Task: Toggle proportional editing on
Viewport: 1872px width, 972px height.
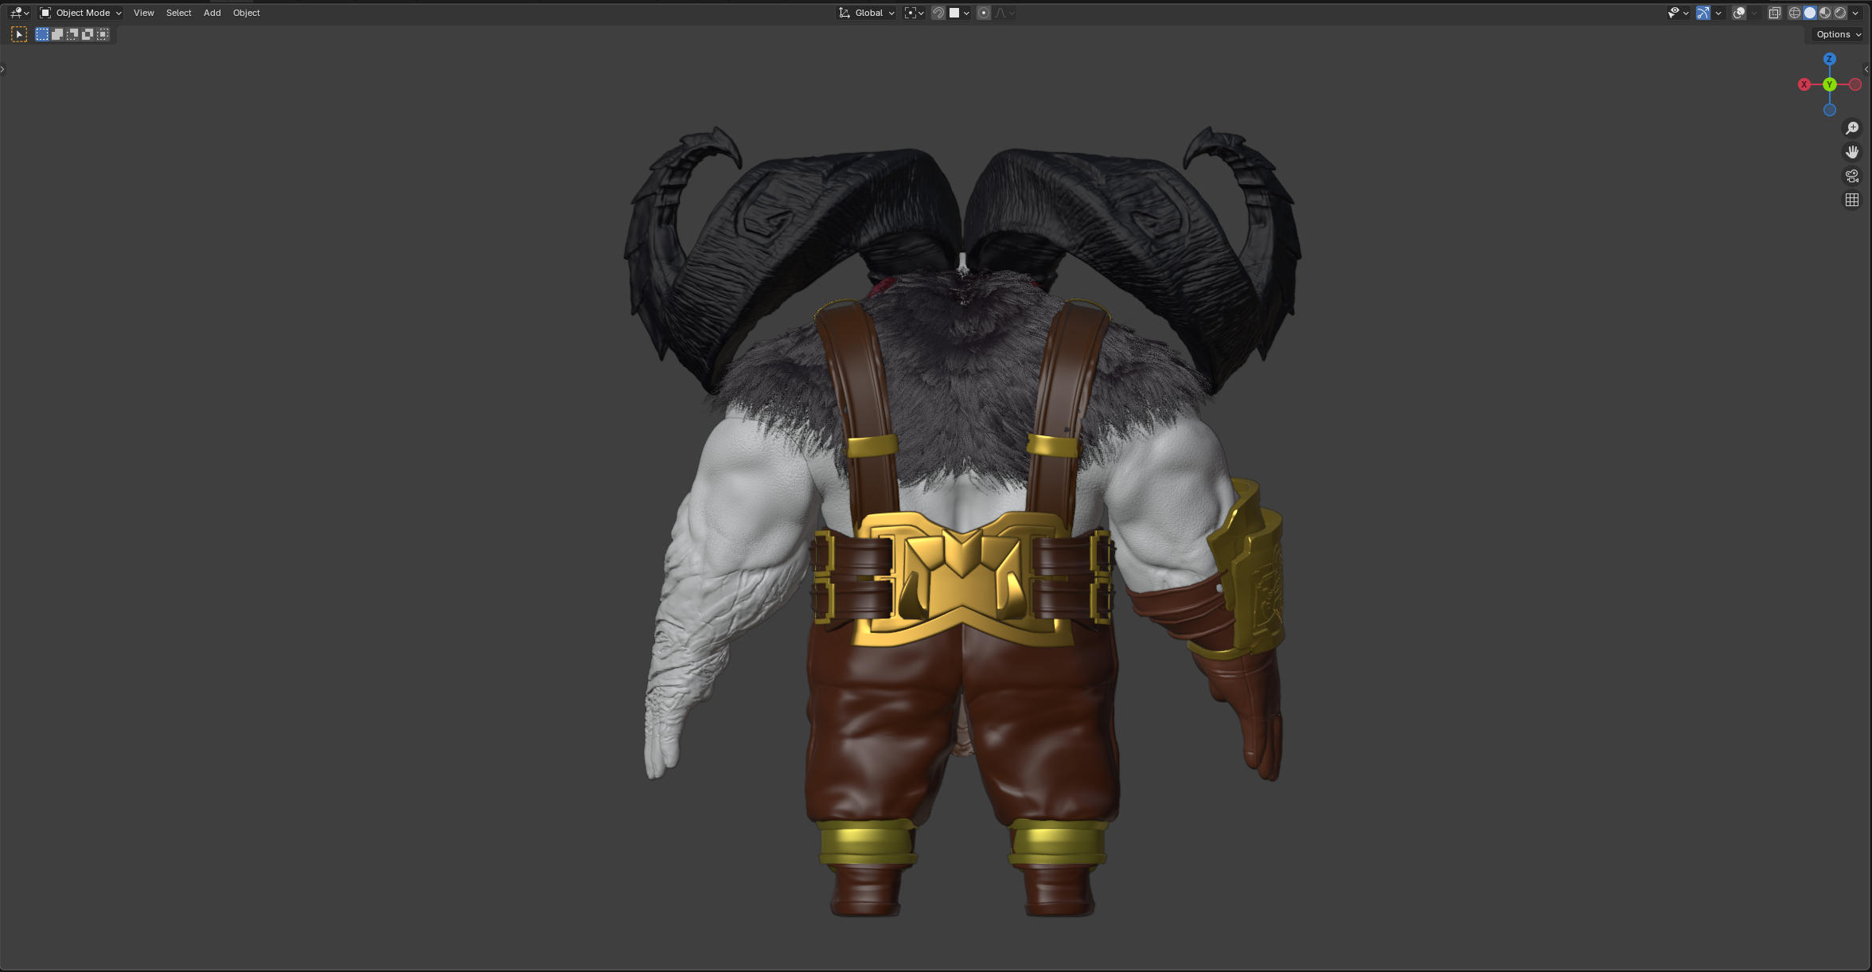Action: 984,13
